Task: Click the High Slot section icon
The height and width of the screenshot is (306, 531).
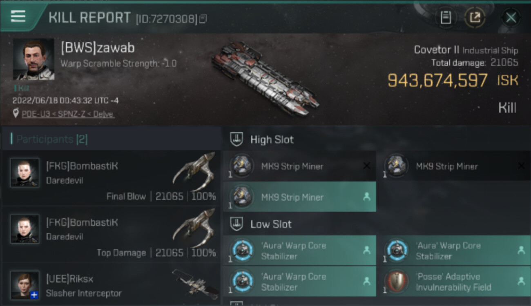Action: [x=236, y=140]
